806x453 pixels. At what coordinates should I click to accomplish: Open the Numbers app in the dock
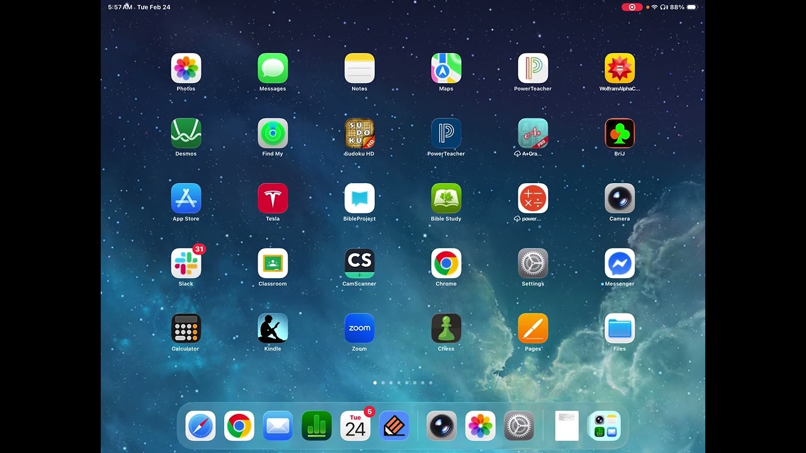(317, 426)
